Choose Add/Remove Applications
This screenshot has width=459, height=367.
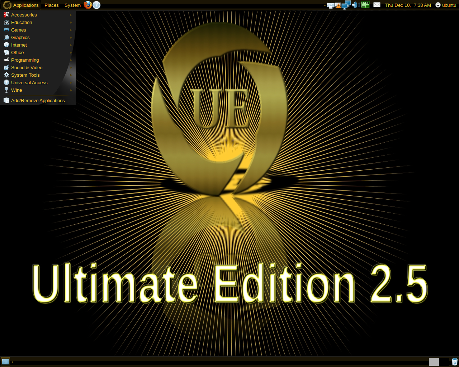(x=38, y=100)
